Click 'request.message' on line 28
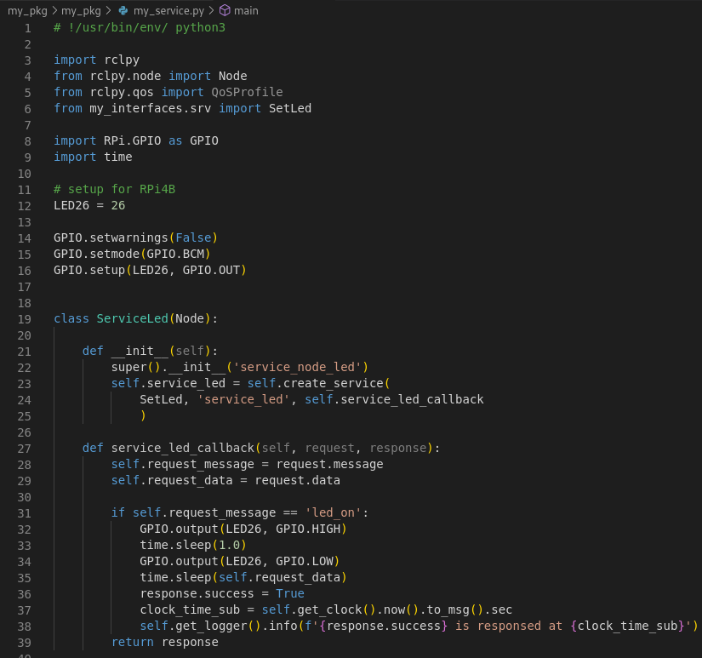Screen dimensions: 702x658 pyautogui.click(x=330, y=465)
